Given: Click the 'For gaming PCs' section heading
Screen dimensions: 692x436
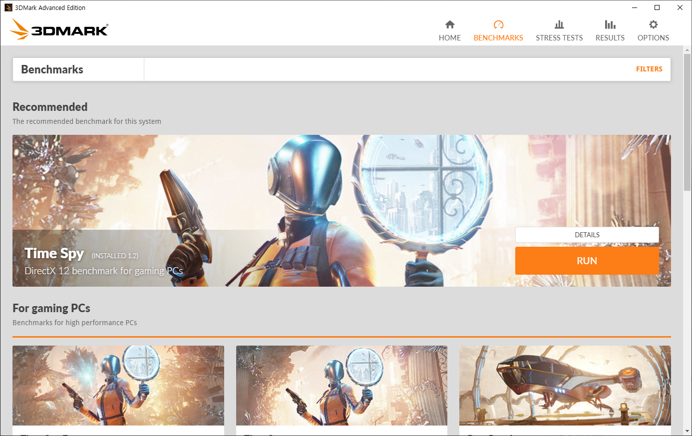Looking at the screenshot, I should [51, 308].
